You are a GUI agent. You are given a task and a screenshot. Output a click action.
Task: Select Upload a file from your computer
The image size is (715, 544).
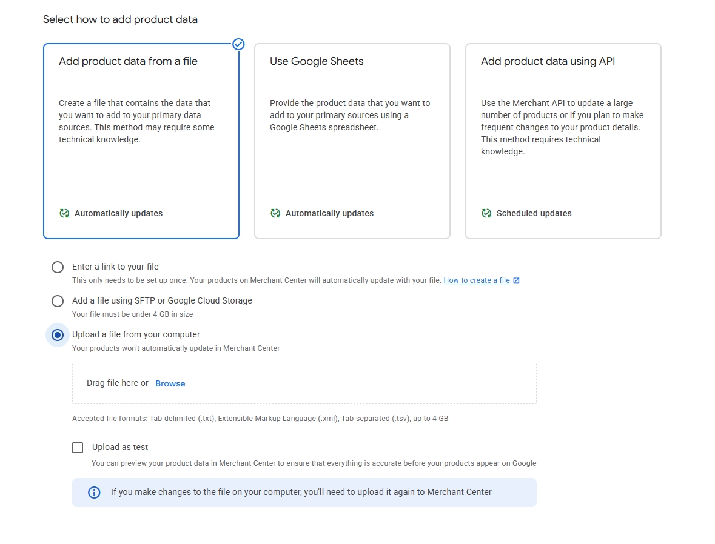(58, 334)
